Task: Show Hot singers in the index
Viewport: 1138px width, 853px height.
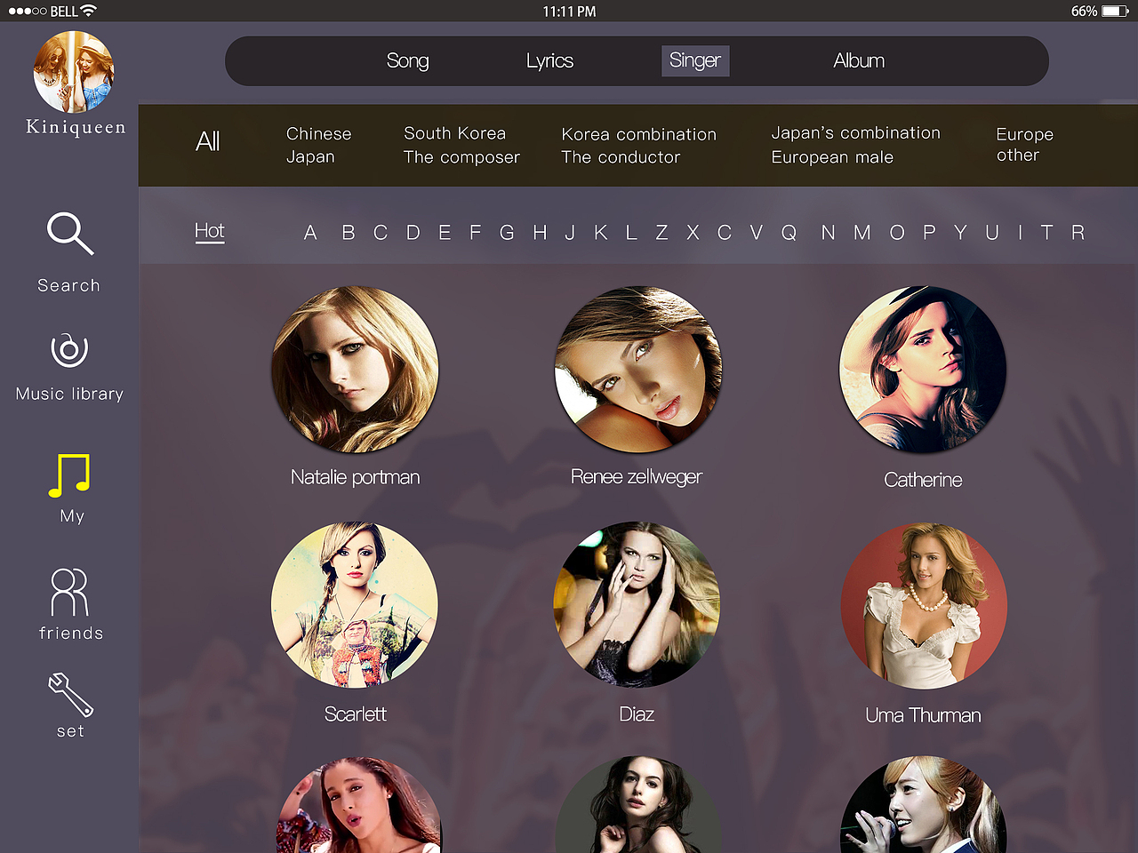Action: (x=210, y=231)
